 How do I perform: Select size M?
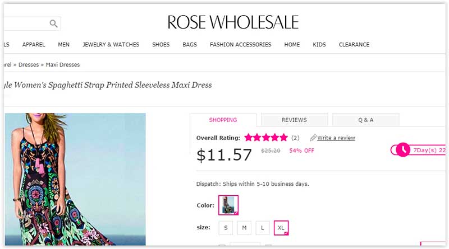tap(244, 228)
